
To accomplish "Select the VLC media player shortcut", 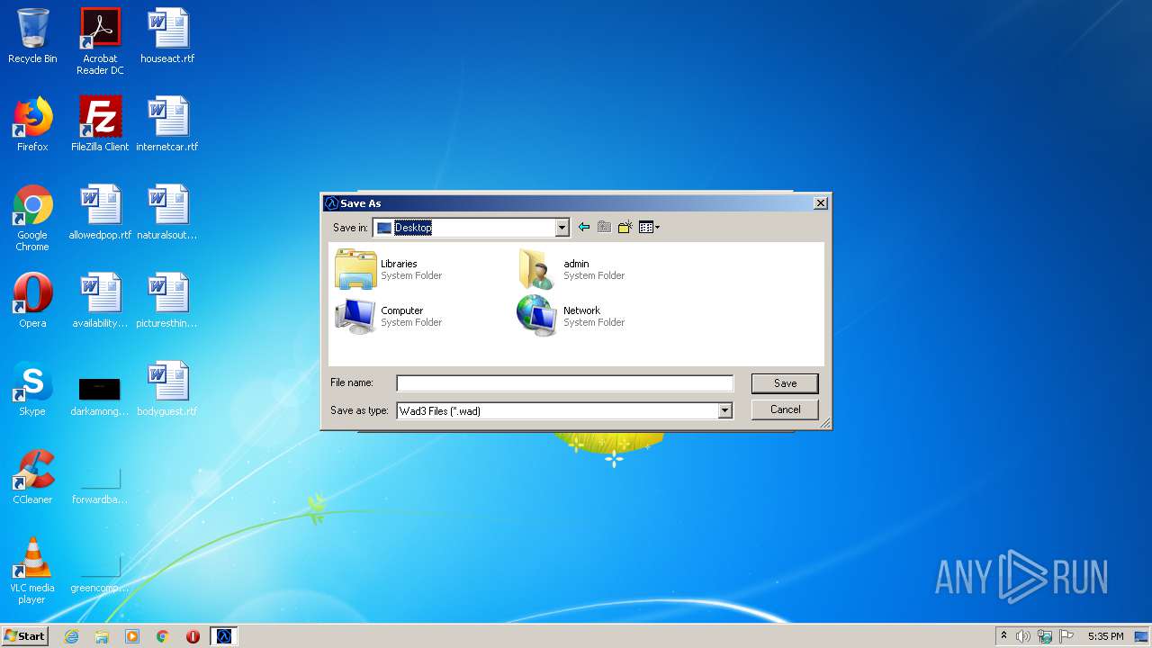I will pos(32,571).
